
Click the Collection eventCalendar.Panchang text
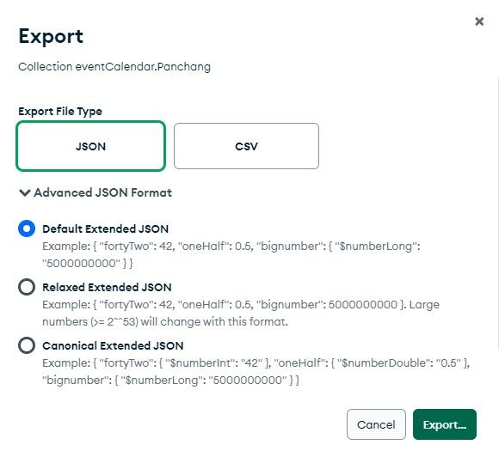pos(114,67)
